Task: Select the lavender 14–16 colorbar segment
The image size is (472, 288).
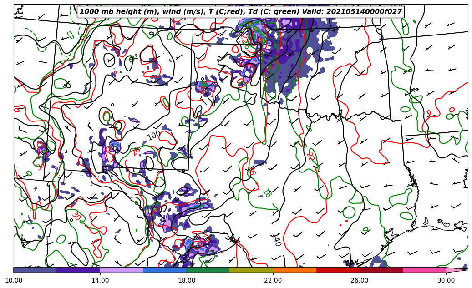Action: (122, 270)
